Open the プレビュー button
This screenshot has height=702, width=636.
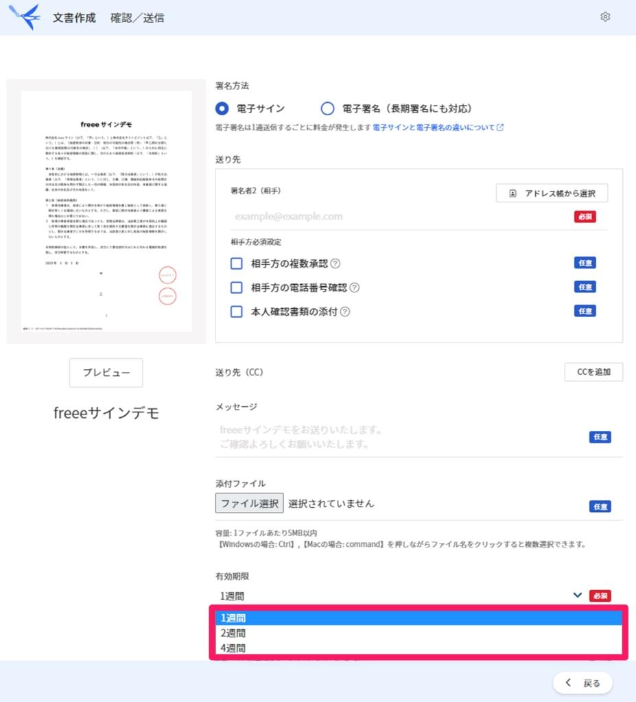[x=106, y=373]
